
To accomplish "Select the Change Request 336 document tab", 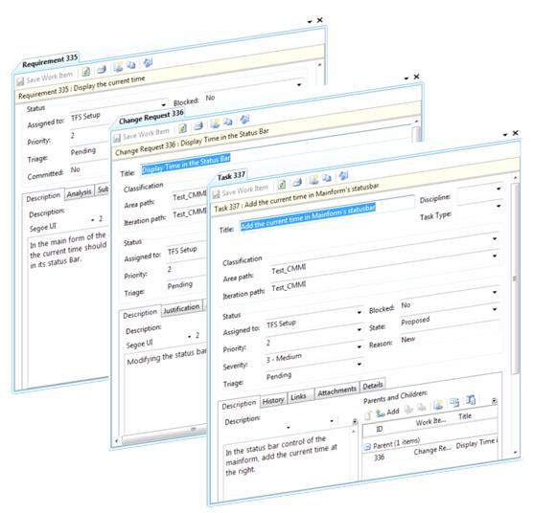I will click(151, 117).
